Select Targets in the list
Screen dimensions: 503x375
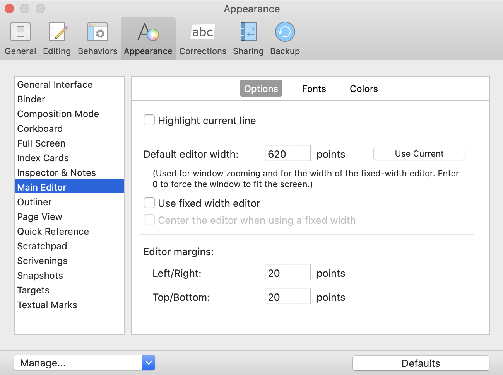(x=69, y=290)
